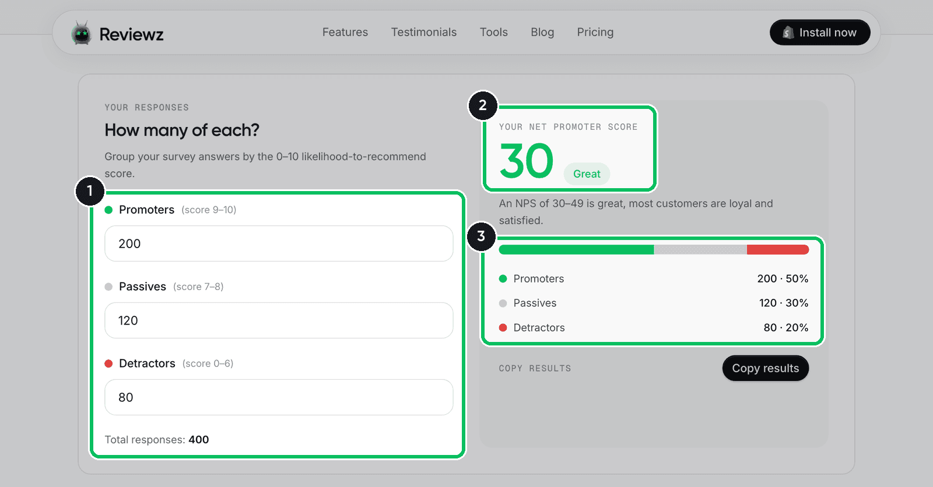Click the Install now button
Image resolution: width=933 pixels, height=487 pixels.
[820, 33]
